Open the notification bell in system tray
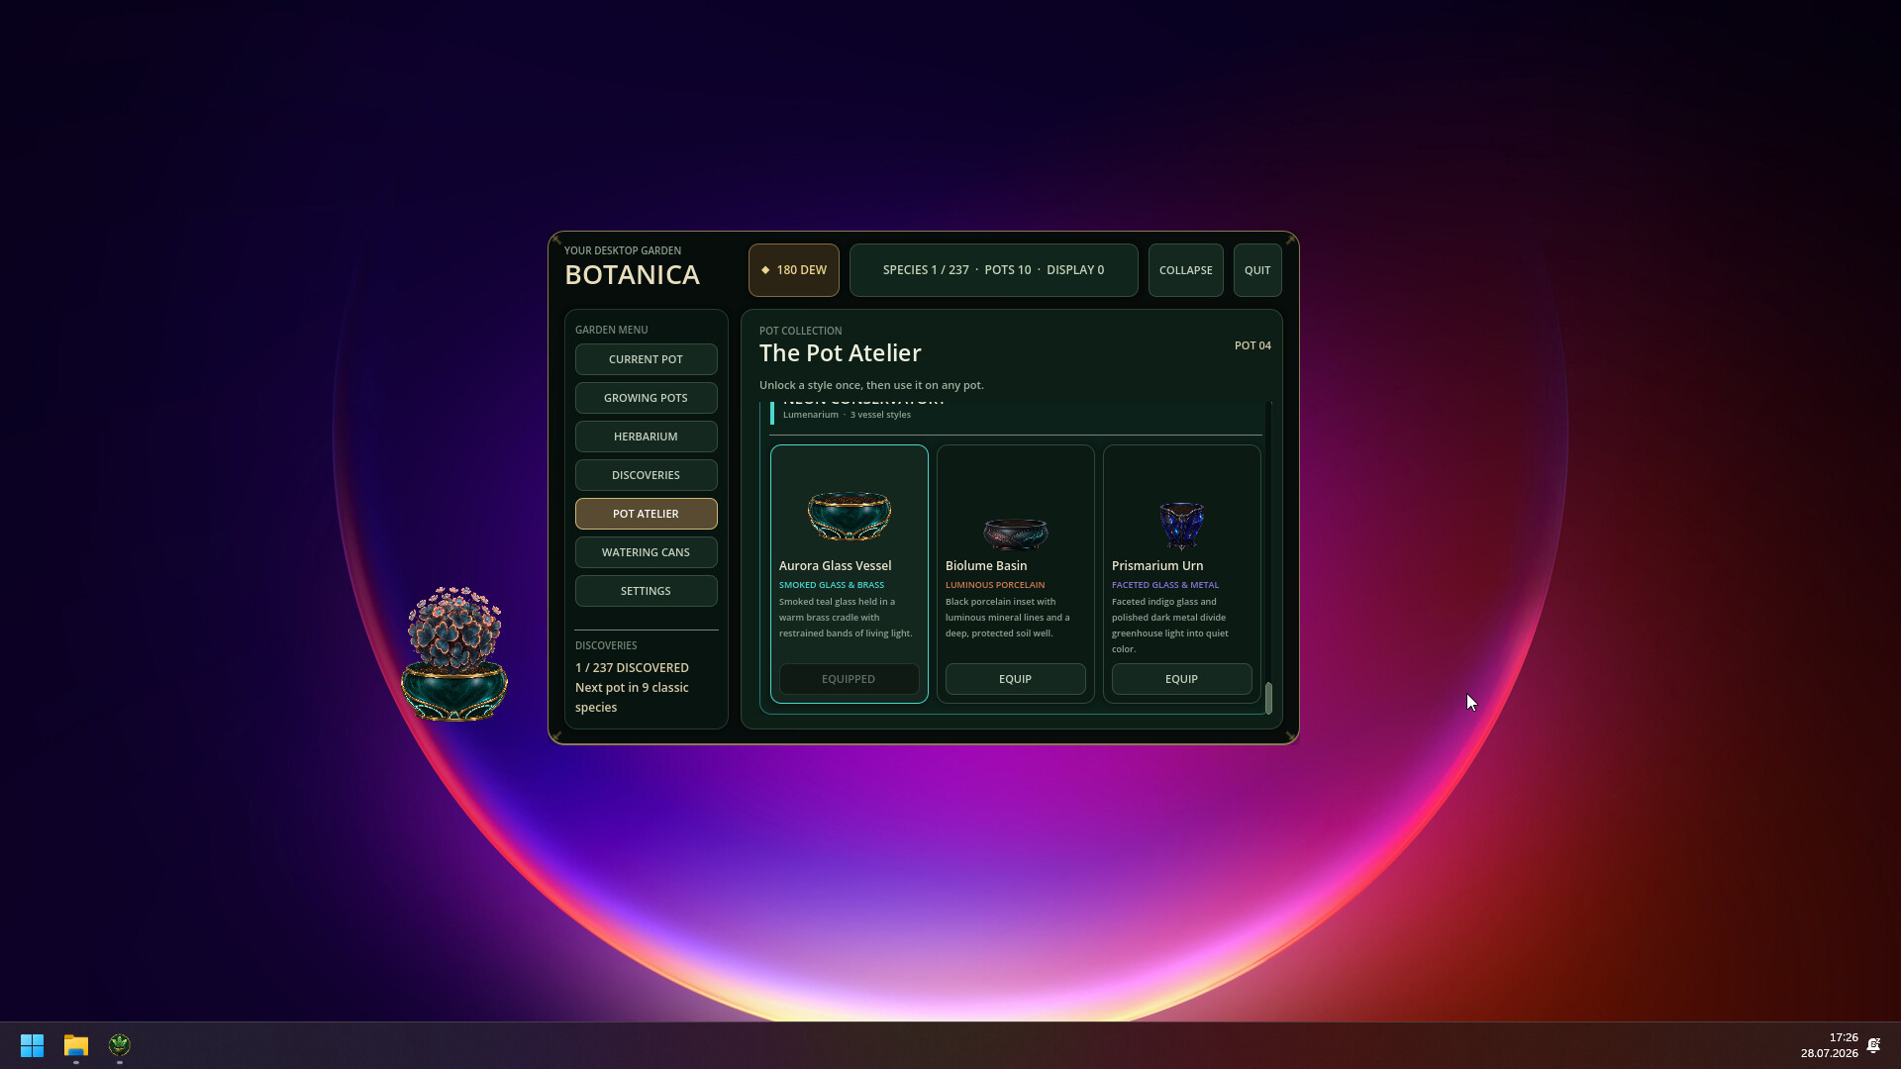Screen dimensions: 1901x1069 (1873, 1045)
